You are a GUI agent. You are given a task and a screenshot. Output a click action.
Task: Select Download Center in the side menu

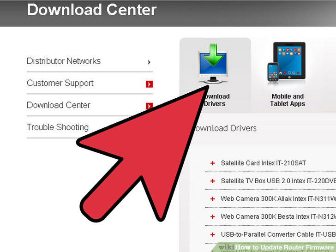[59, 105]
